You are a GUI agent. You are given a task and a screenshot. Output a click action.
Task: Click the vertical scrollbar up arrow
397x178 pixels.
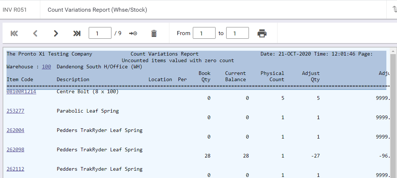[393, 51]
